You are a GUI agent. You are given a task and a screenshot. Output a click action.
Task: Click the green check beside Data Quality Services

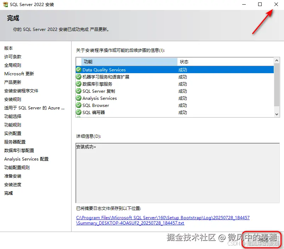[x=79, y=70]
